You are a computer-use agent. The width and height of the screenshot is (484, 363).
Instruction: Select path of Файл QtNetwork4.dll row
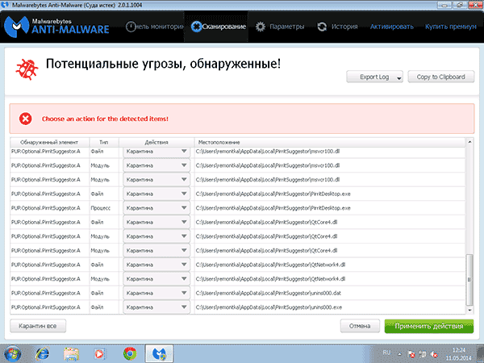point(330,265)
